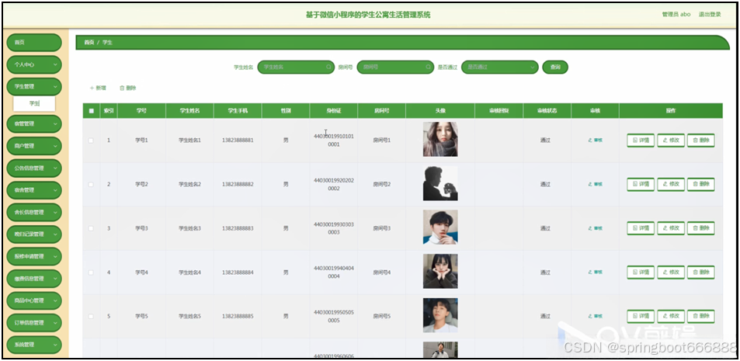Collapse the 学生管理 sidebar menu
Screen dimensions: 740x361
[x=34, y=87]
